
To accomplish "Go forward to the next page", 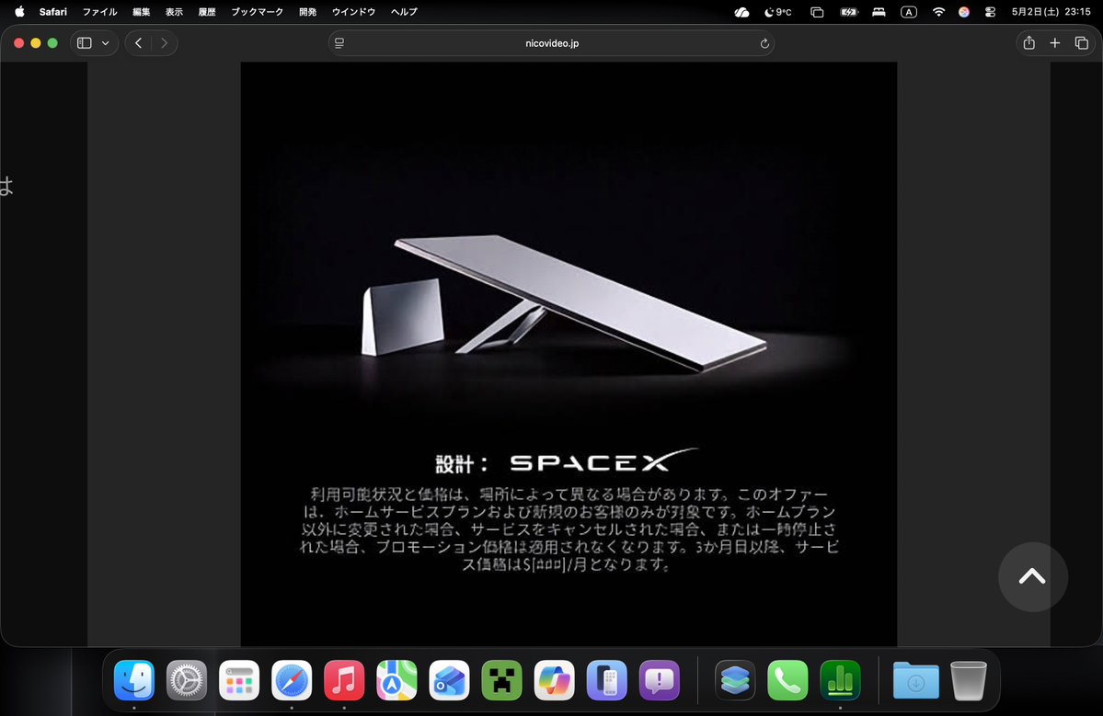I will pyautogui.click(x=164, y=43).
